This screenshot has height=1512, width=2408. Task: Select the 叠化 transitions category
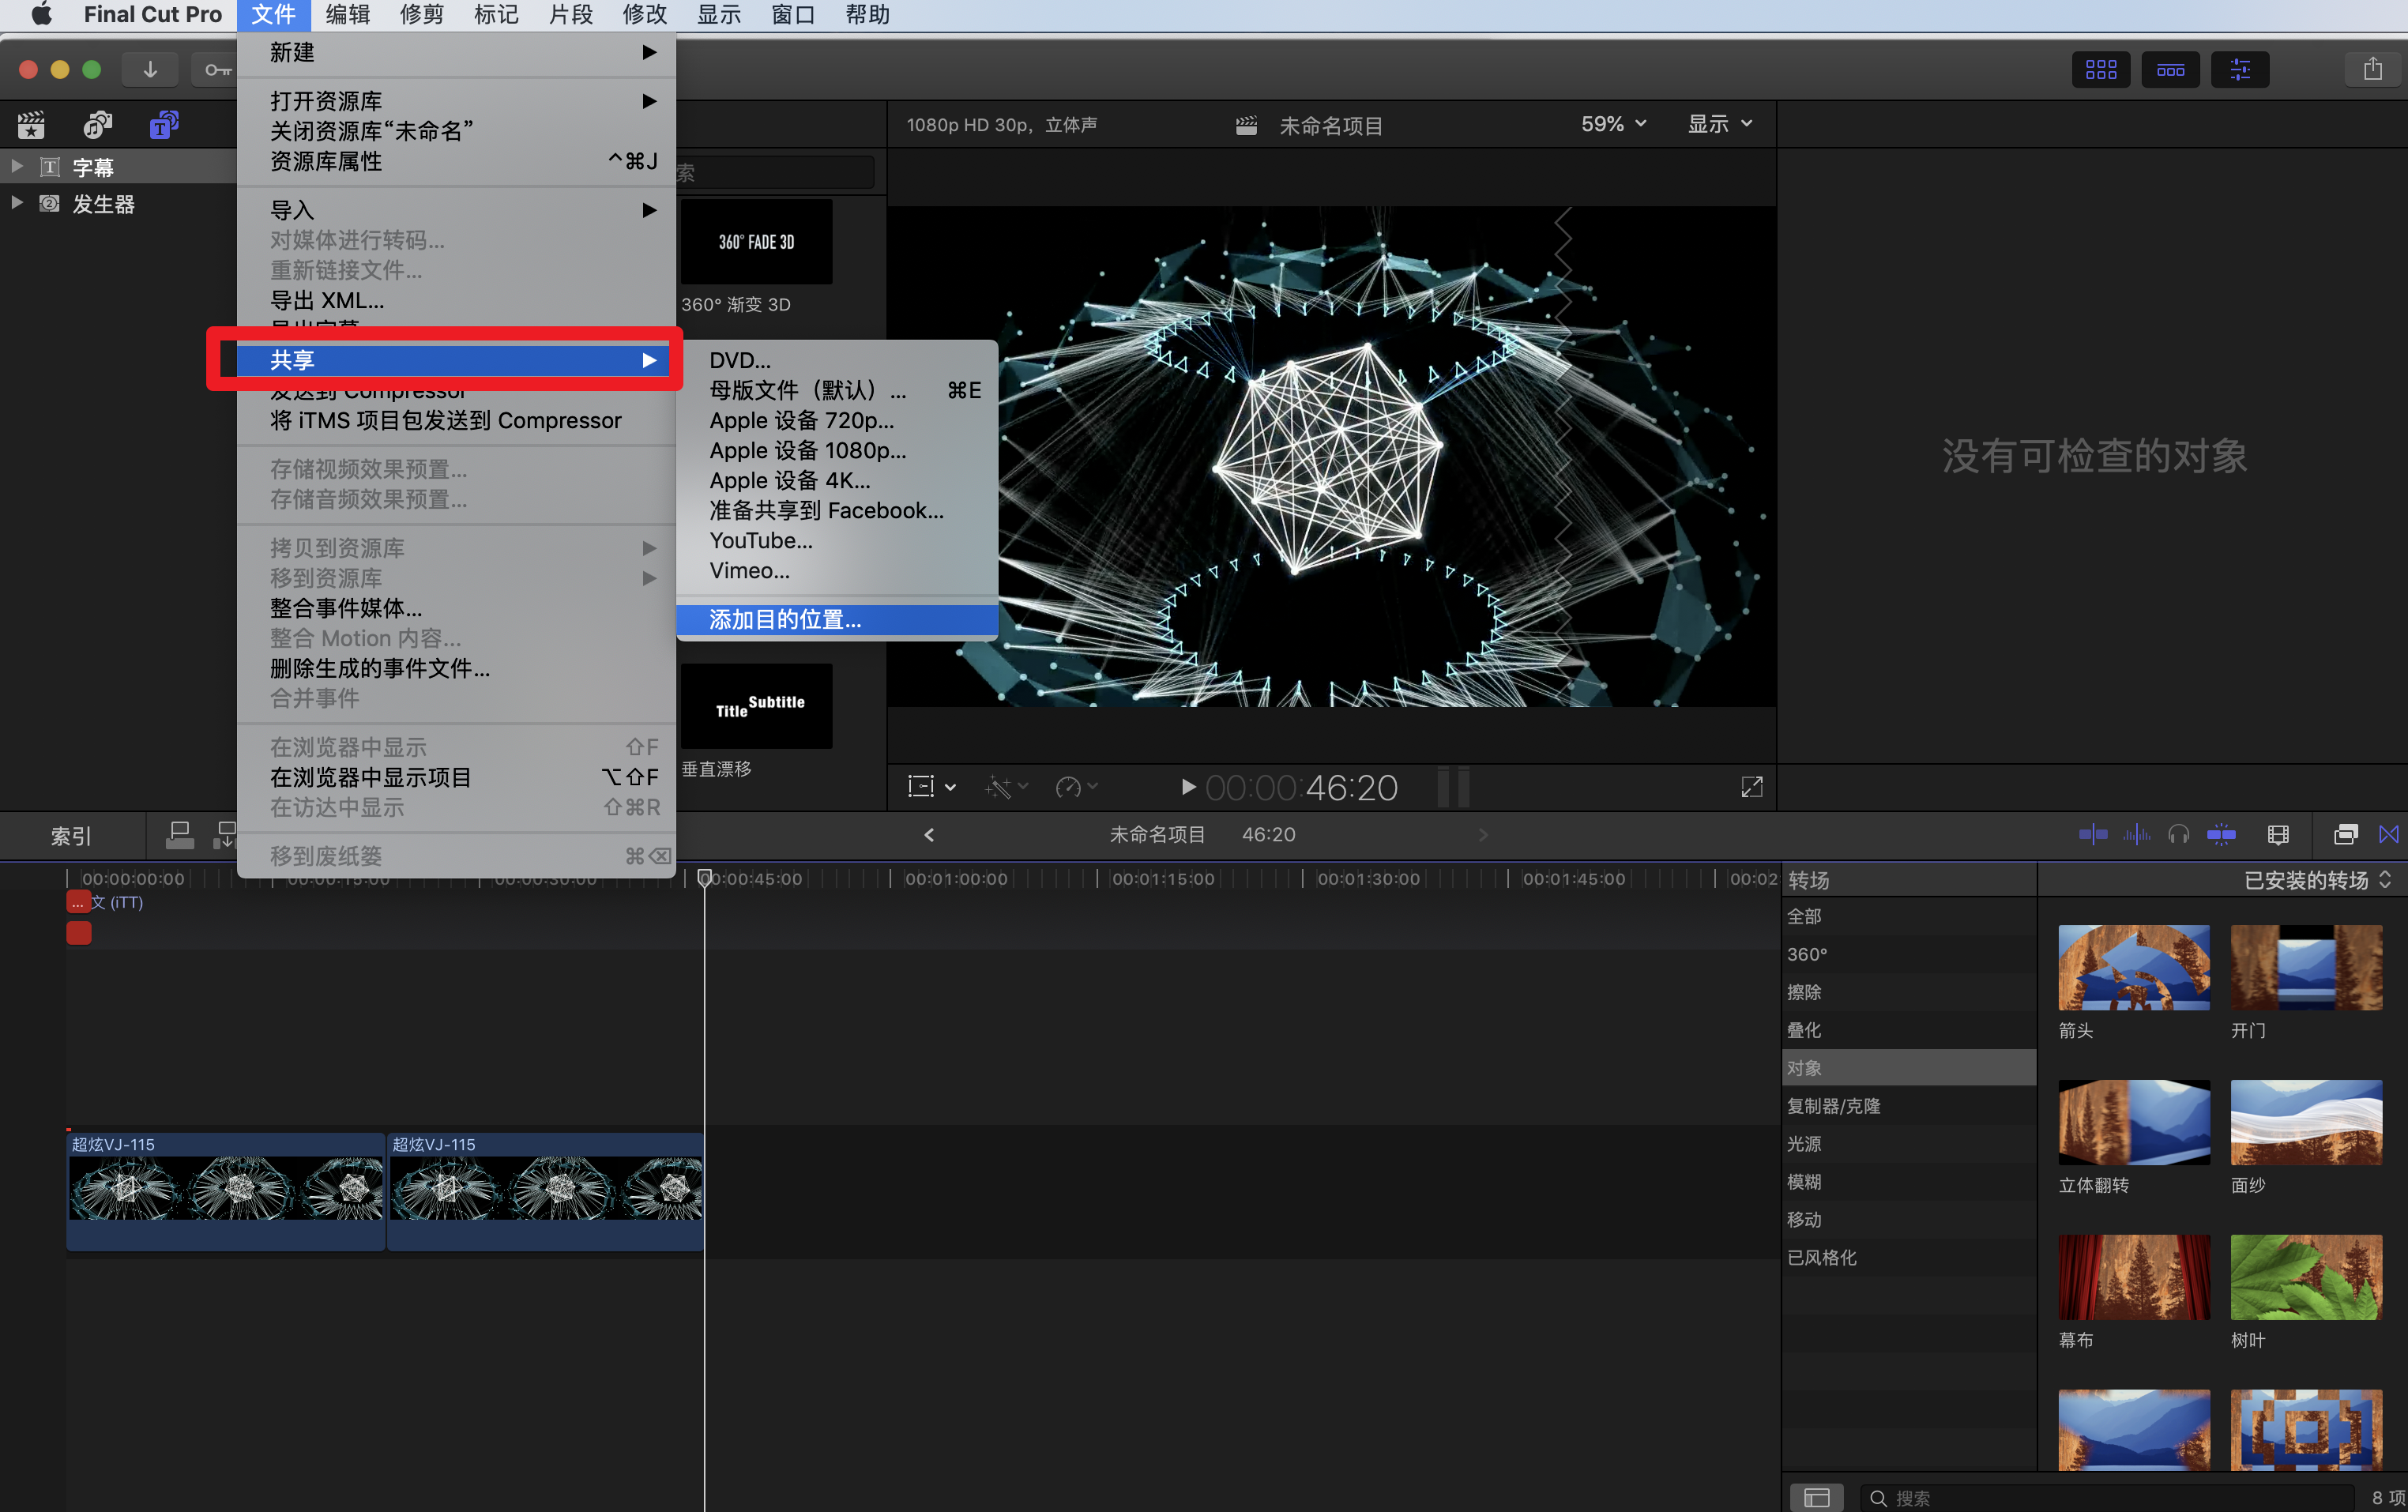pos(1908,1030)
